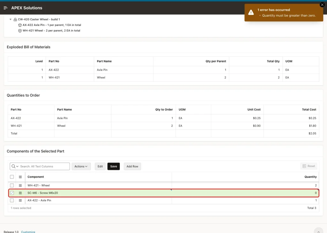The width and height of the screenshot is (327, 233).
Task: Click the Unit Cost column header
Action: tap(237, 110)
